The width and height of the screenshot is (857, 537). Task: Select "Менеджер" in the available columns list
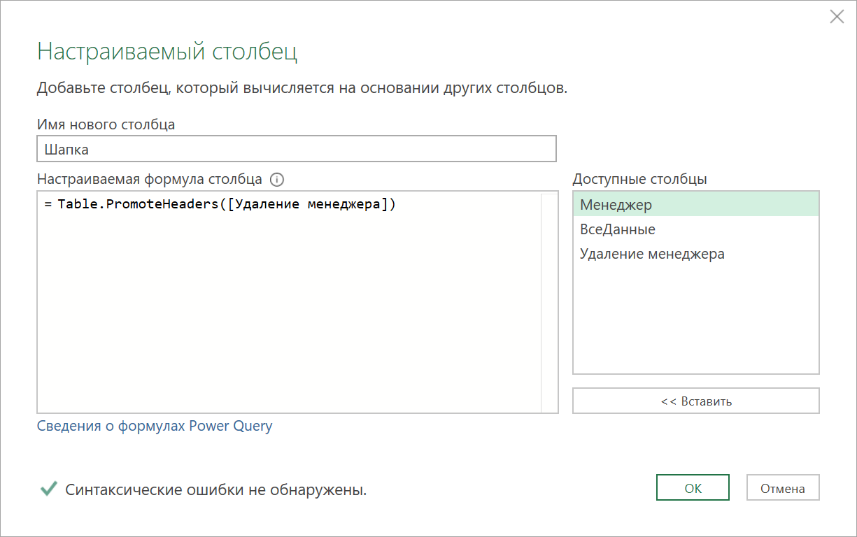tap(696, 205)
